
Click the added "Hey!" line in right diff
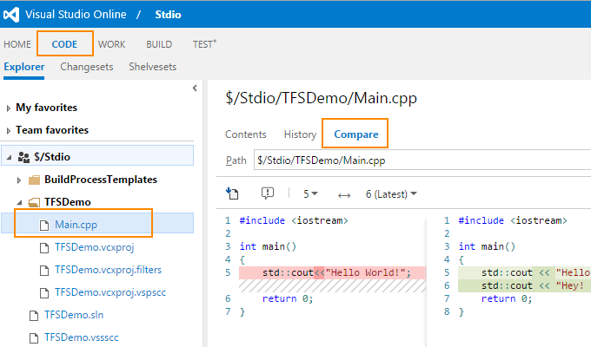(524, 285)
